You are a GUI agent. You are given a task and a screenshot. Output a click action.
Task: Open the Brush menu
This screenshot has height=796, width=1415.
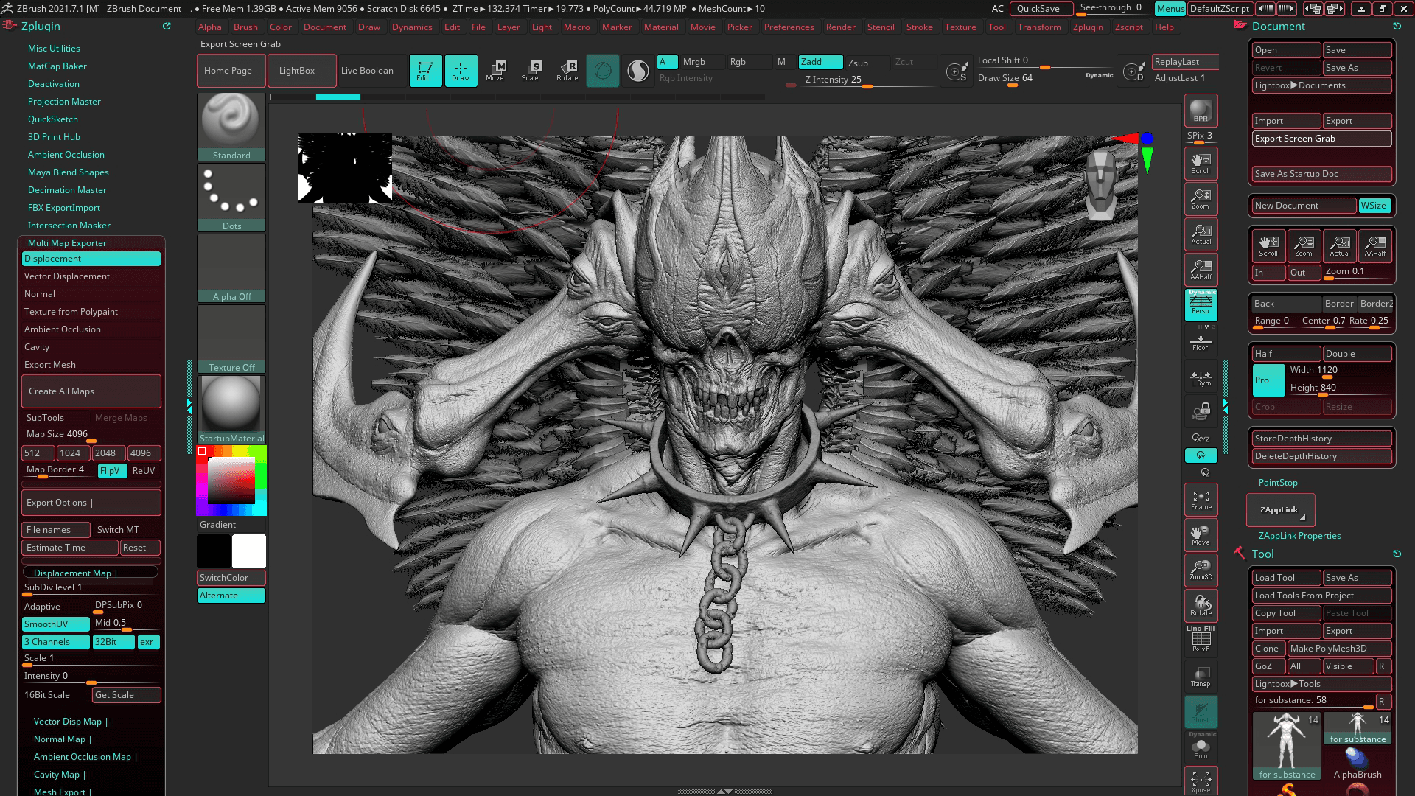(x=245, y=27)
